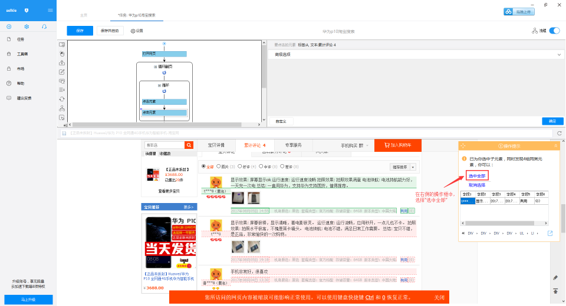The image size is (566, 306).
Task: Collapse the inner 循环 loop box
Action: (x=159, y=85)
